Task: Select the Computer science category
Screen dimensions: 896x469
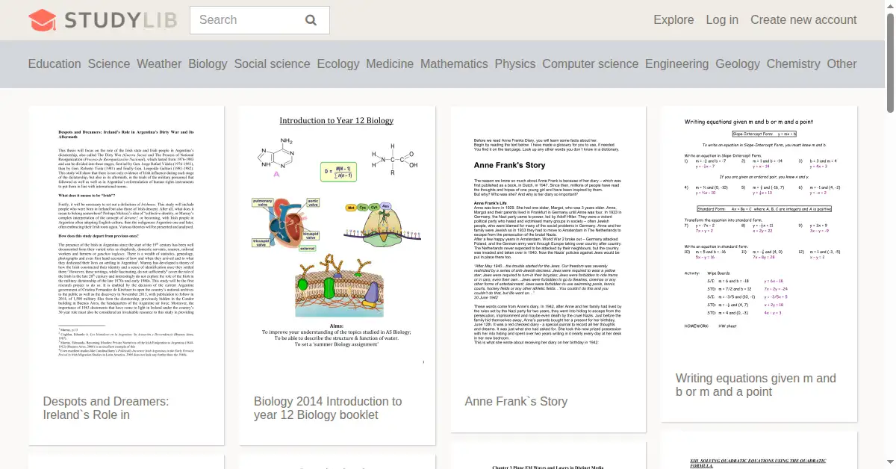Action: tap(591, 64)
